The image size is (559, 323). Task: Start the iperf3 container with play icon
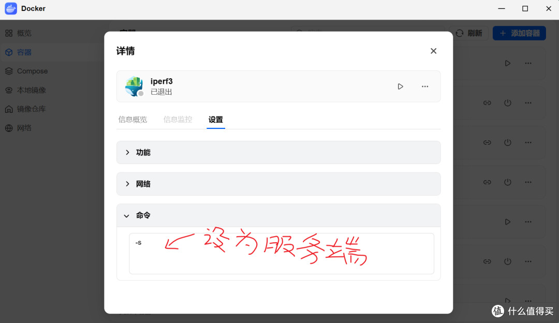tap(400, 86)
